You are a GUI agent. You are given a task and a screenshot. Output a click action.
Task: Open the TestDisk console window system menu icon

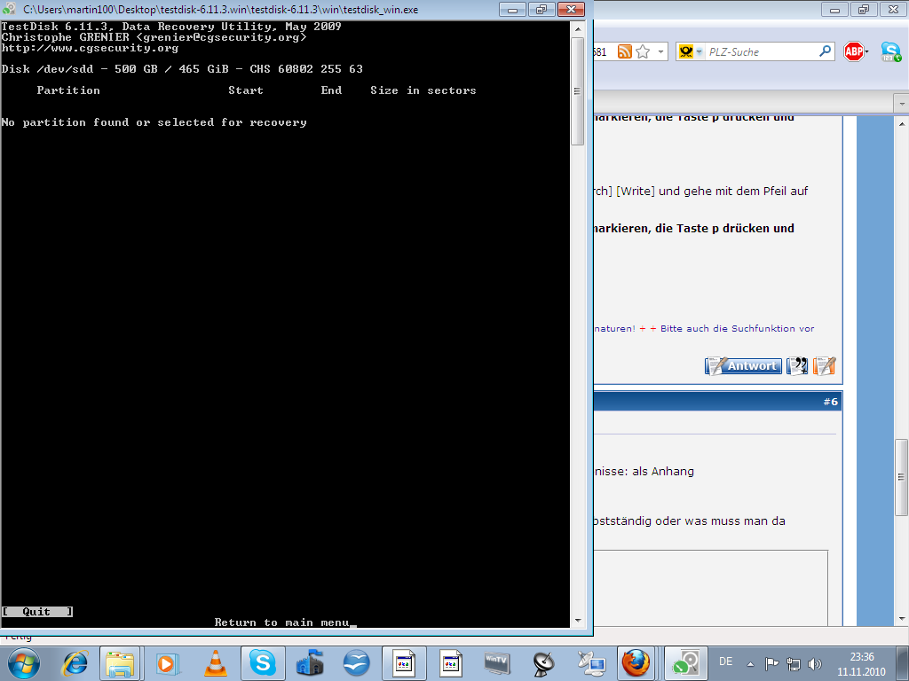[x=9, y=9]
